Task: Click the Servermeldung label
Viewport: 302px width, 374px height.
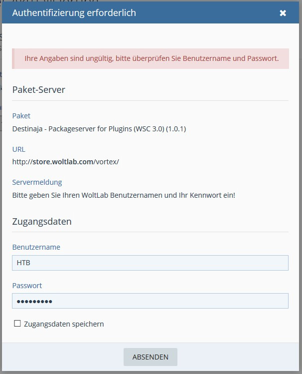Action: [37, 182]
